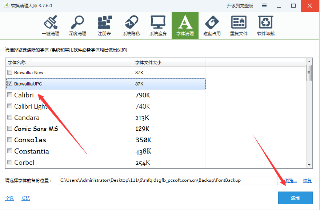
Task: Click the 浏览 browse link
Action: coord(291,181)
